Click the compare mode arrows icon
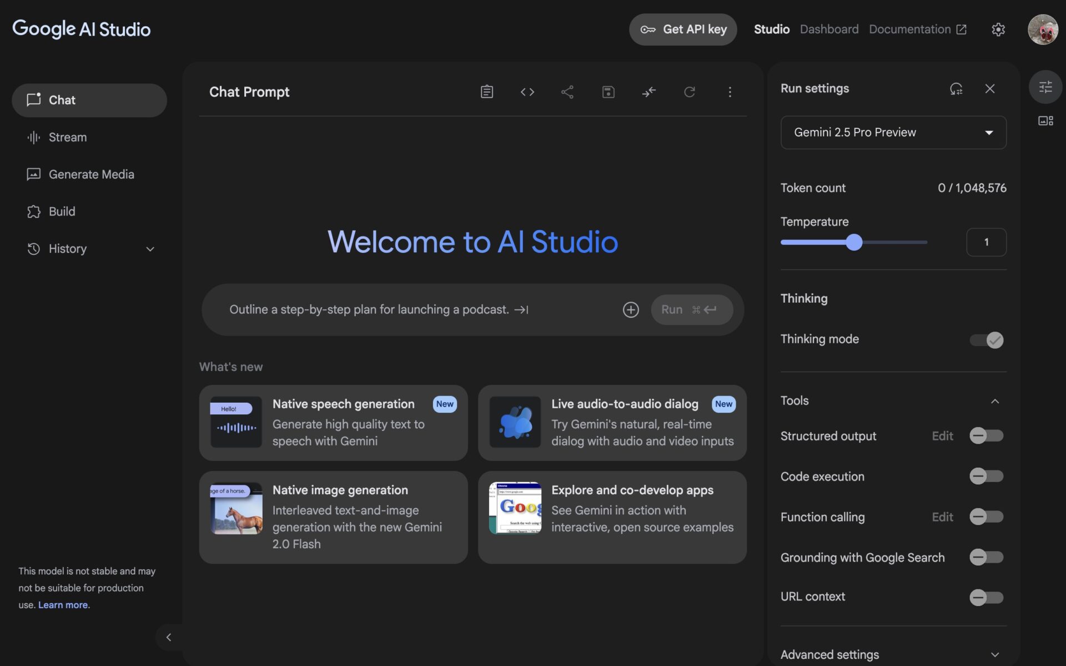The height and width of the screenshot is (666, 1066). coord(648,92)
